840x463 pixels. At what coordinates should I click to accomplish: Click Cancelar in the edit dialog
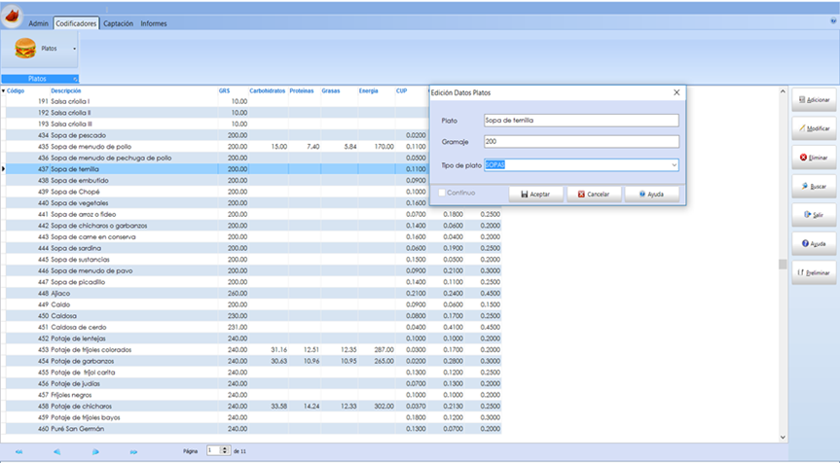(x=594, y=194)
